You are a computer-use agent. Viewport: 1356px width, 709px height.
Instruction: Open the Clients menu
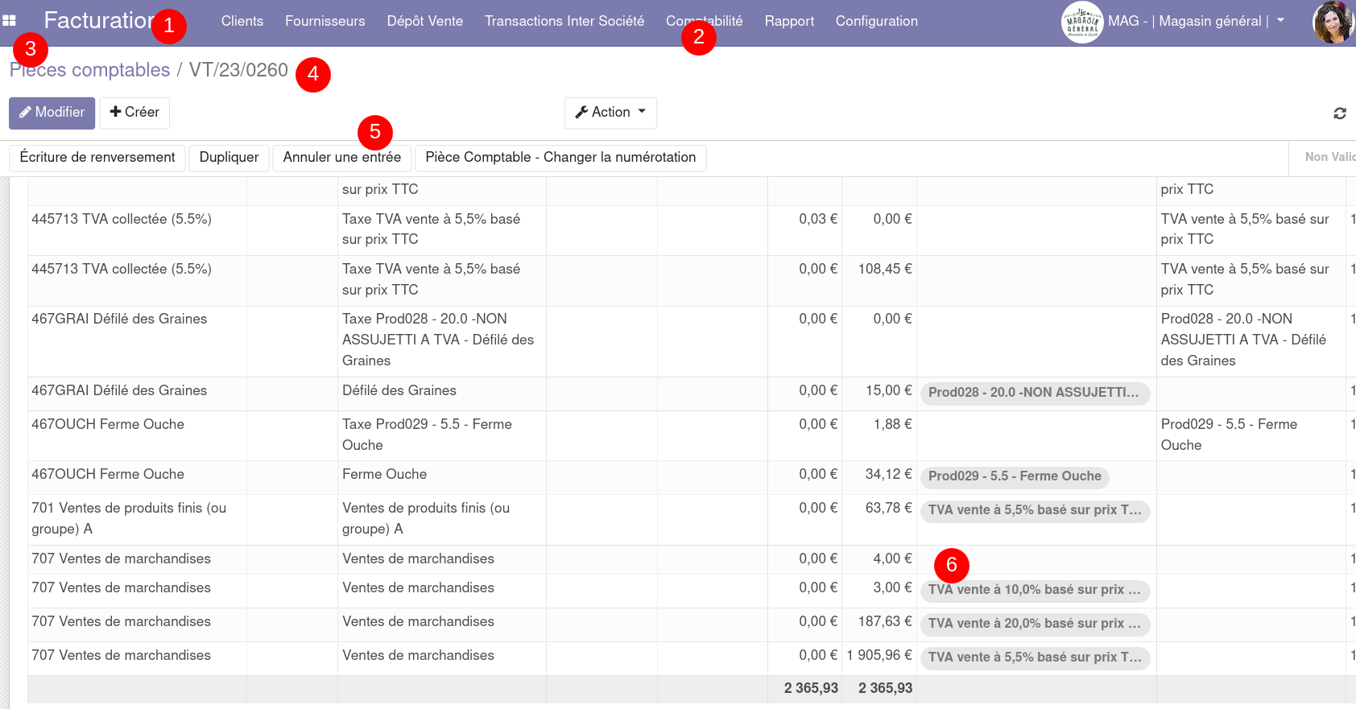pyautogui.click(x=242, y=22)
